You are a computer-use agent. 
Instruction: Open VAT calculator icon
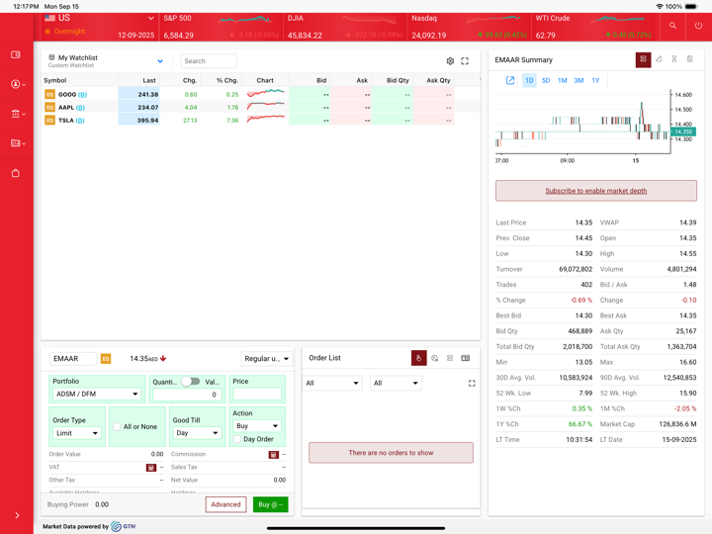click(151, 467)
